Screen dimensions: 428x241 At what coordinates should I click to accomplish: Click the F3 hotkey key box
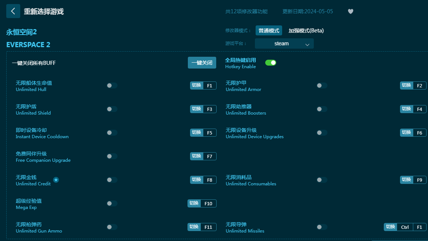[x=210, y=109]
